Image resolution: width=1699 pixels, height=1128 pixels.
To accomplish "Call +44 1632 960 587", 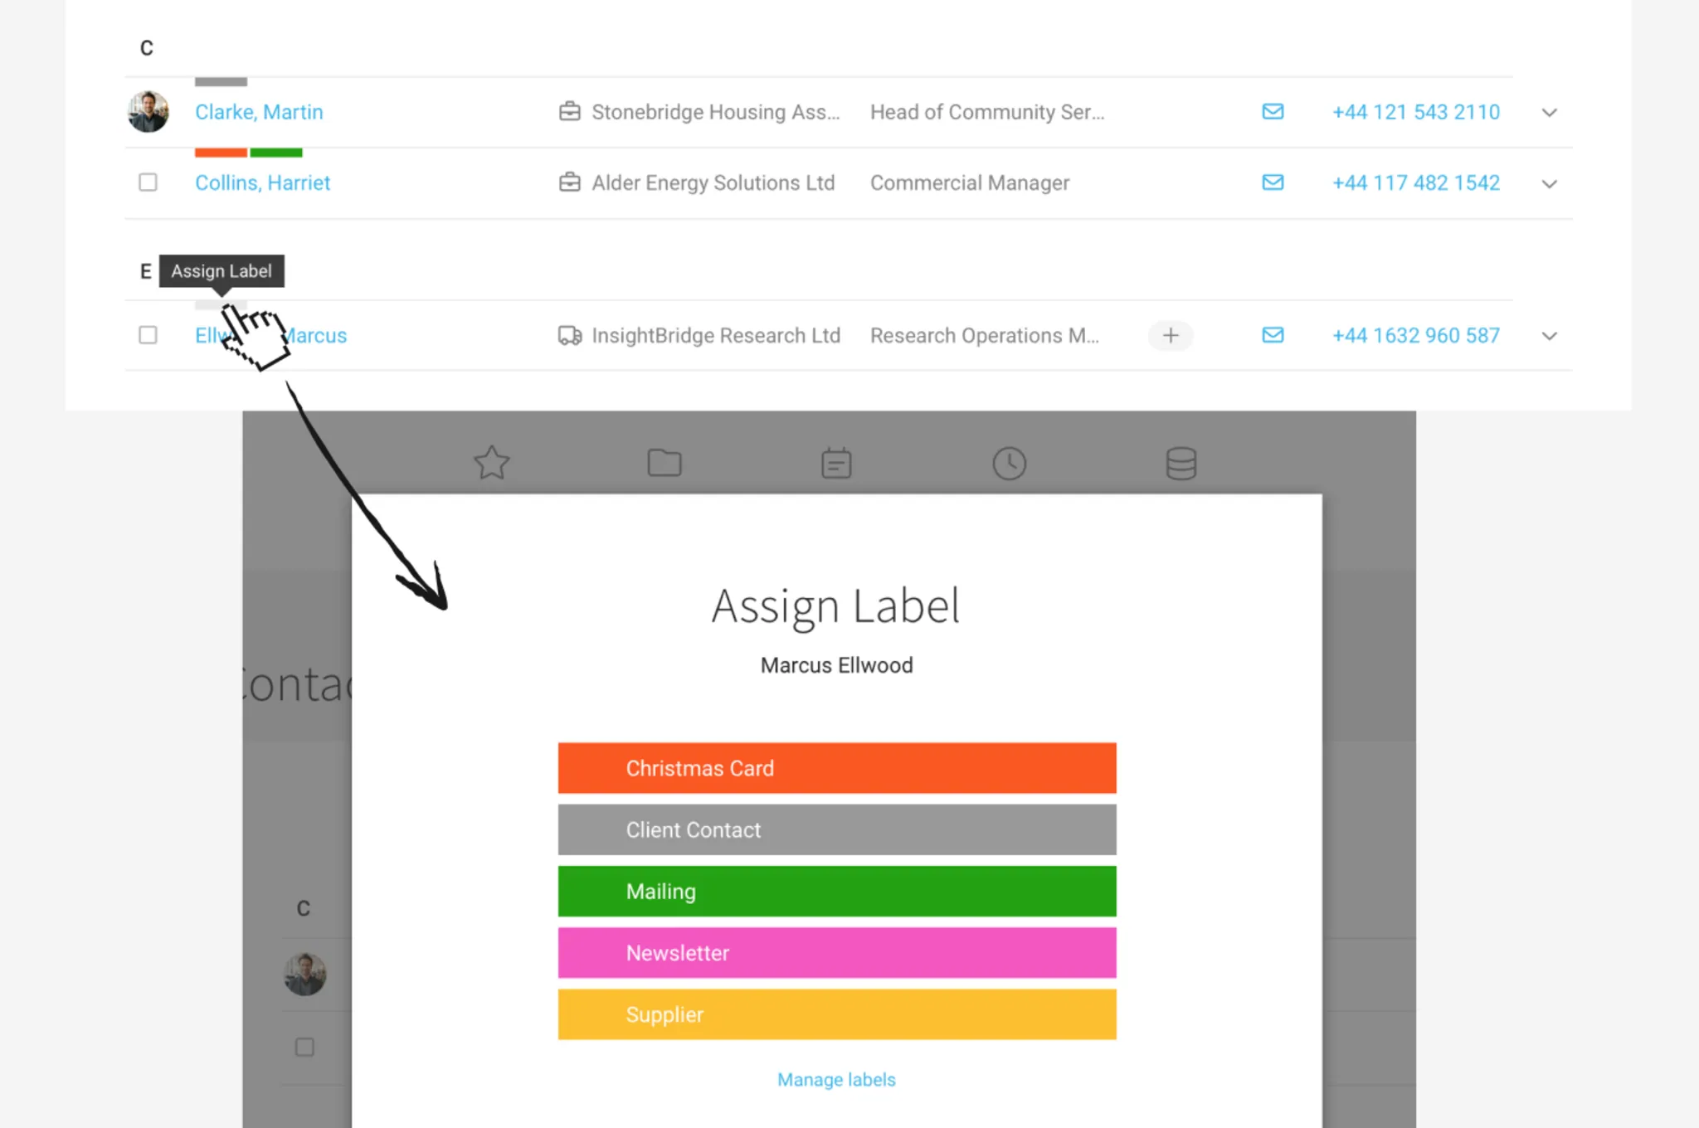I will (1416, 335).
